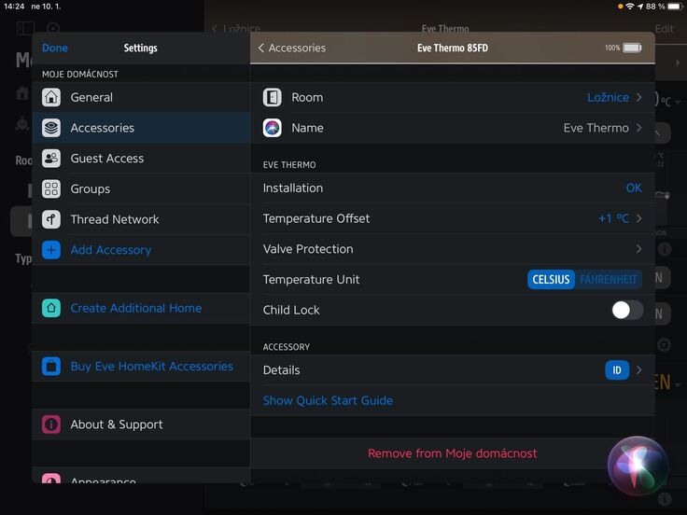687x515 pixels.
Task: Tap Remove from Moje domácnost
Action: pyautogui.click(x=452, y=453)
